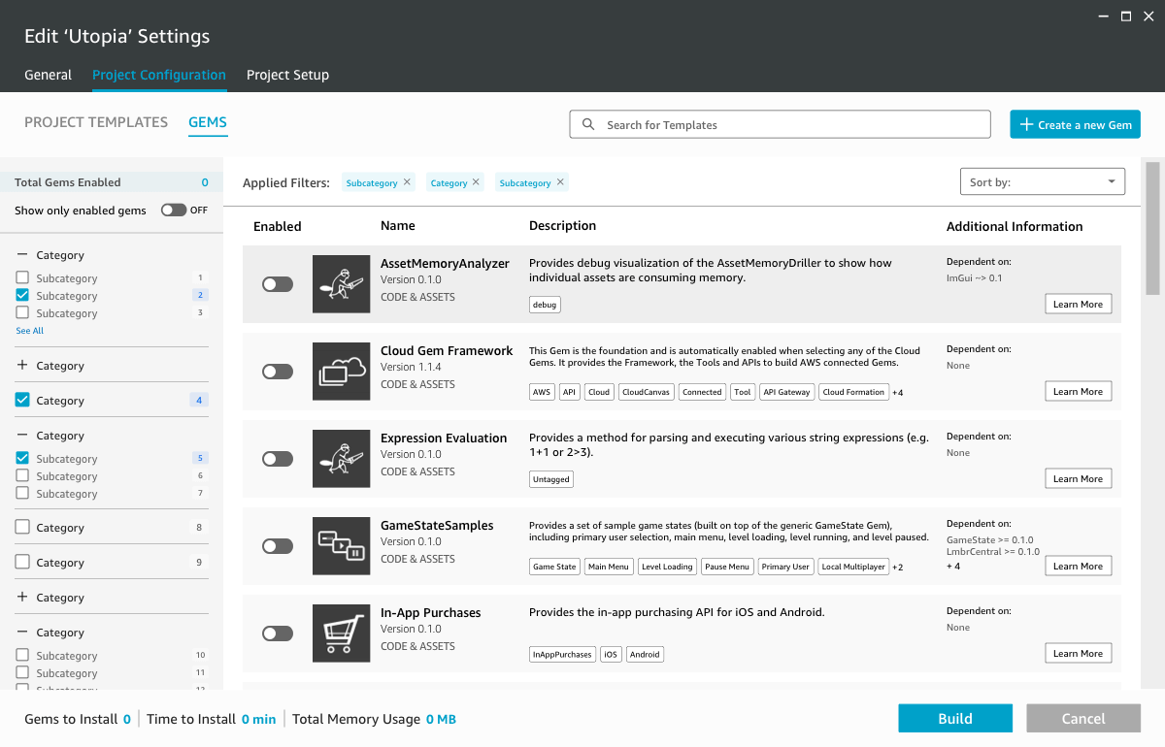Remove the first Subcategory filter chip
Viewport: 1165px width, 747px height.
pos(407,182)
